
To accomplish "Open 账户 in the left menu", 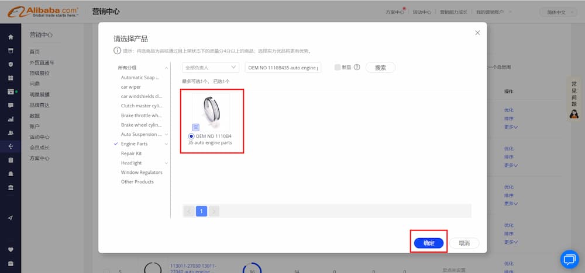I will pos(35,127).
